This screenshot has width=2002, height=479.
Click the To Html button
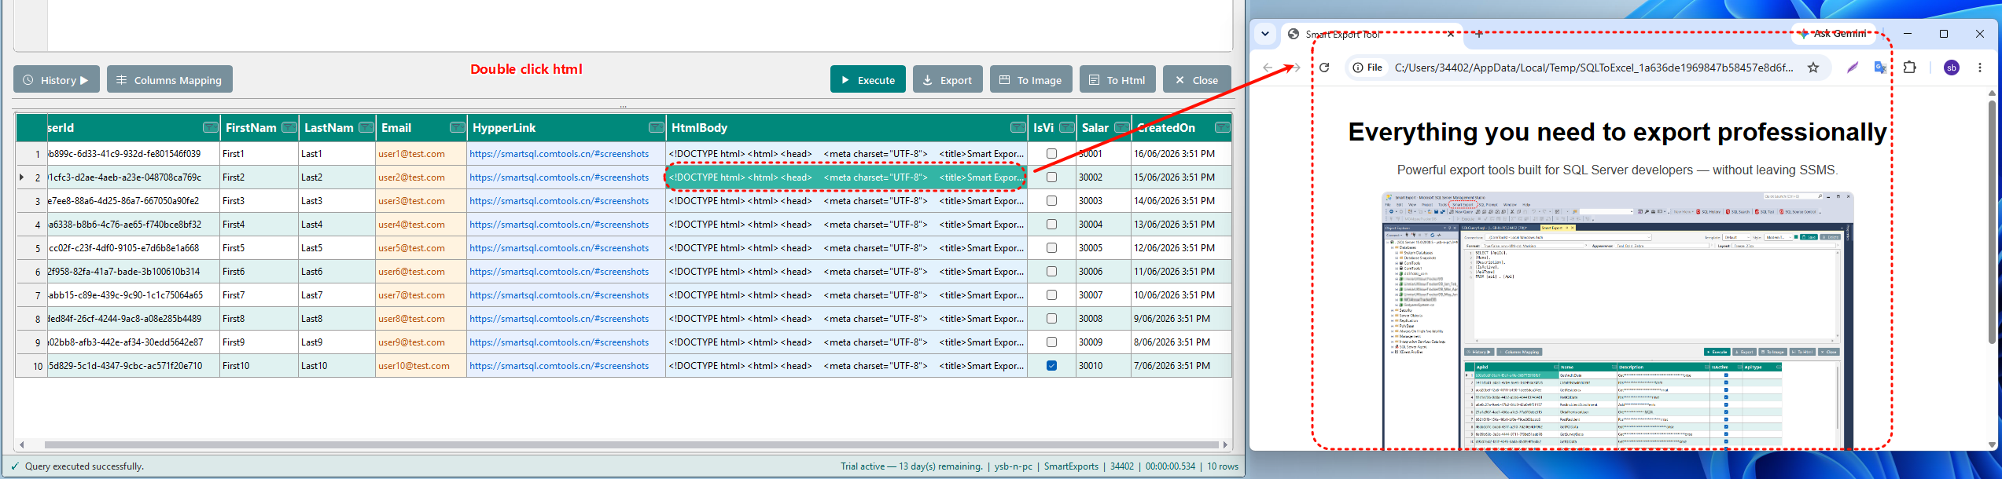coord(1117,79)
